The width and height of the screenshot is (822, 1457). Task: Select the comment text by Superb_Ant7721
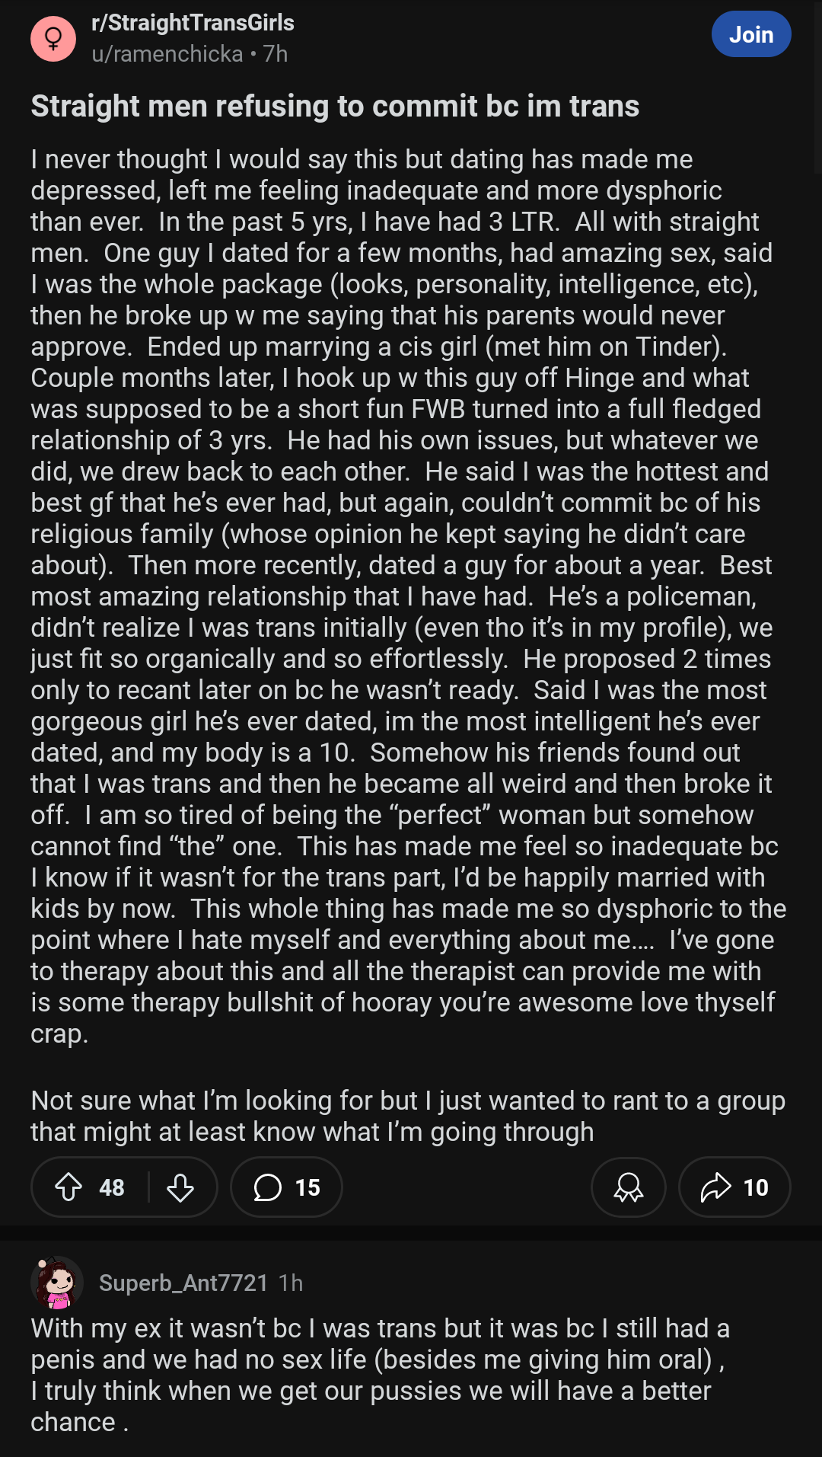[x=381, y=1375]
